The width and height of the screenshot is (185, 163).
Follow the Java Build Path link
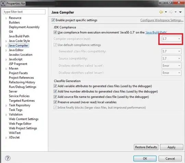click(156, 32)
